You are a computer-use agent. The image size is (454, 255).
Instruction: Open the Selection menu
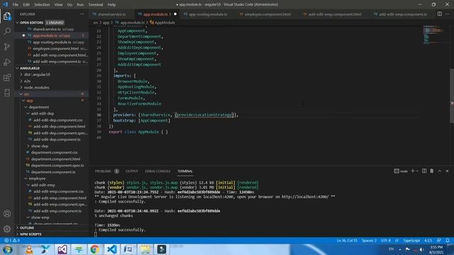click(x=42, y=5)
